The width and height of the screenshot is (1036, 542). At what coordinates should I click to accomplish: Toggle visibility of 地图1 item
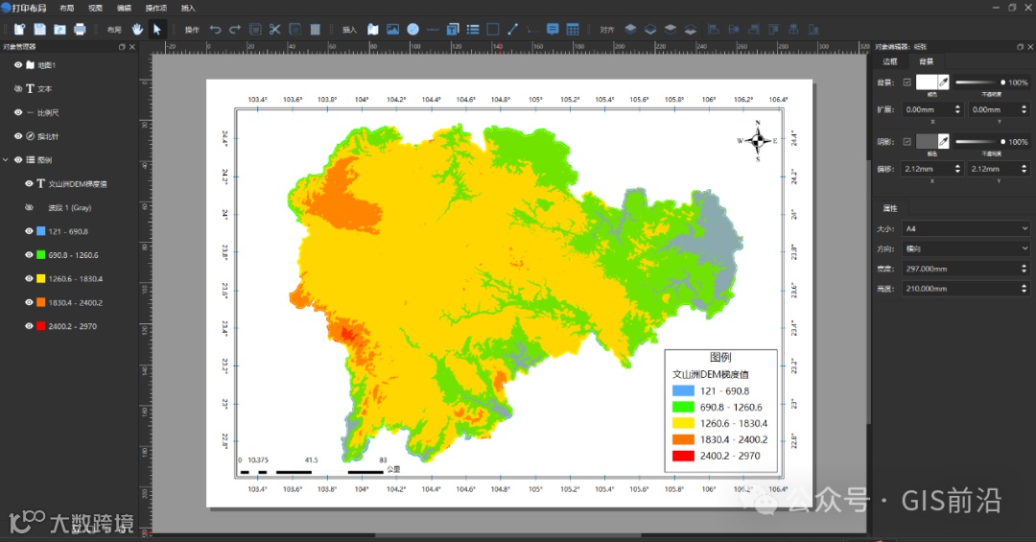point(18,65)
